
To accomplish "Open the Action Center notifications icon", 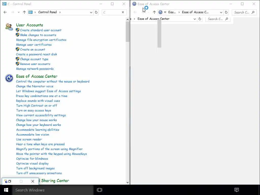I will [x=237, y=190].
